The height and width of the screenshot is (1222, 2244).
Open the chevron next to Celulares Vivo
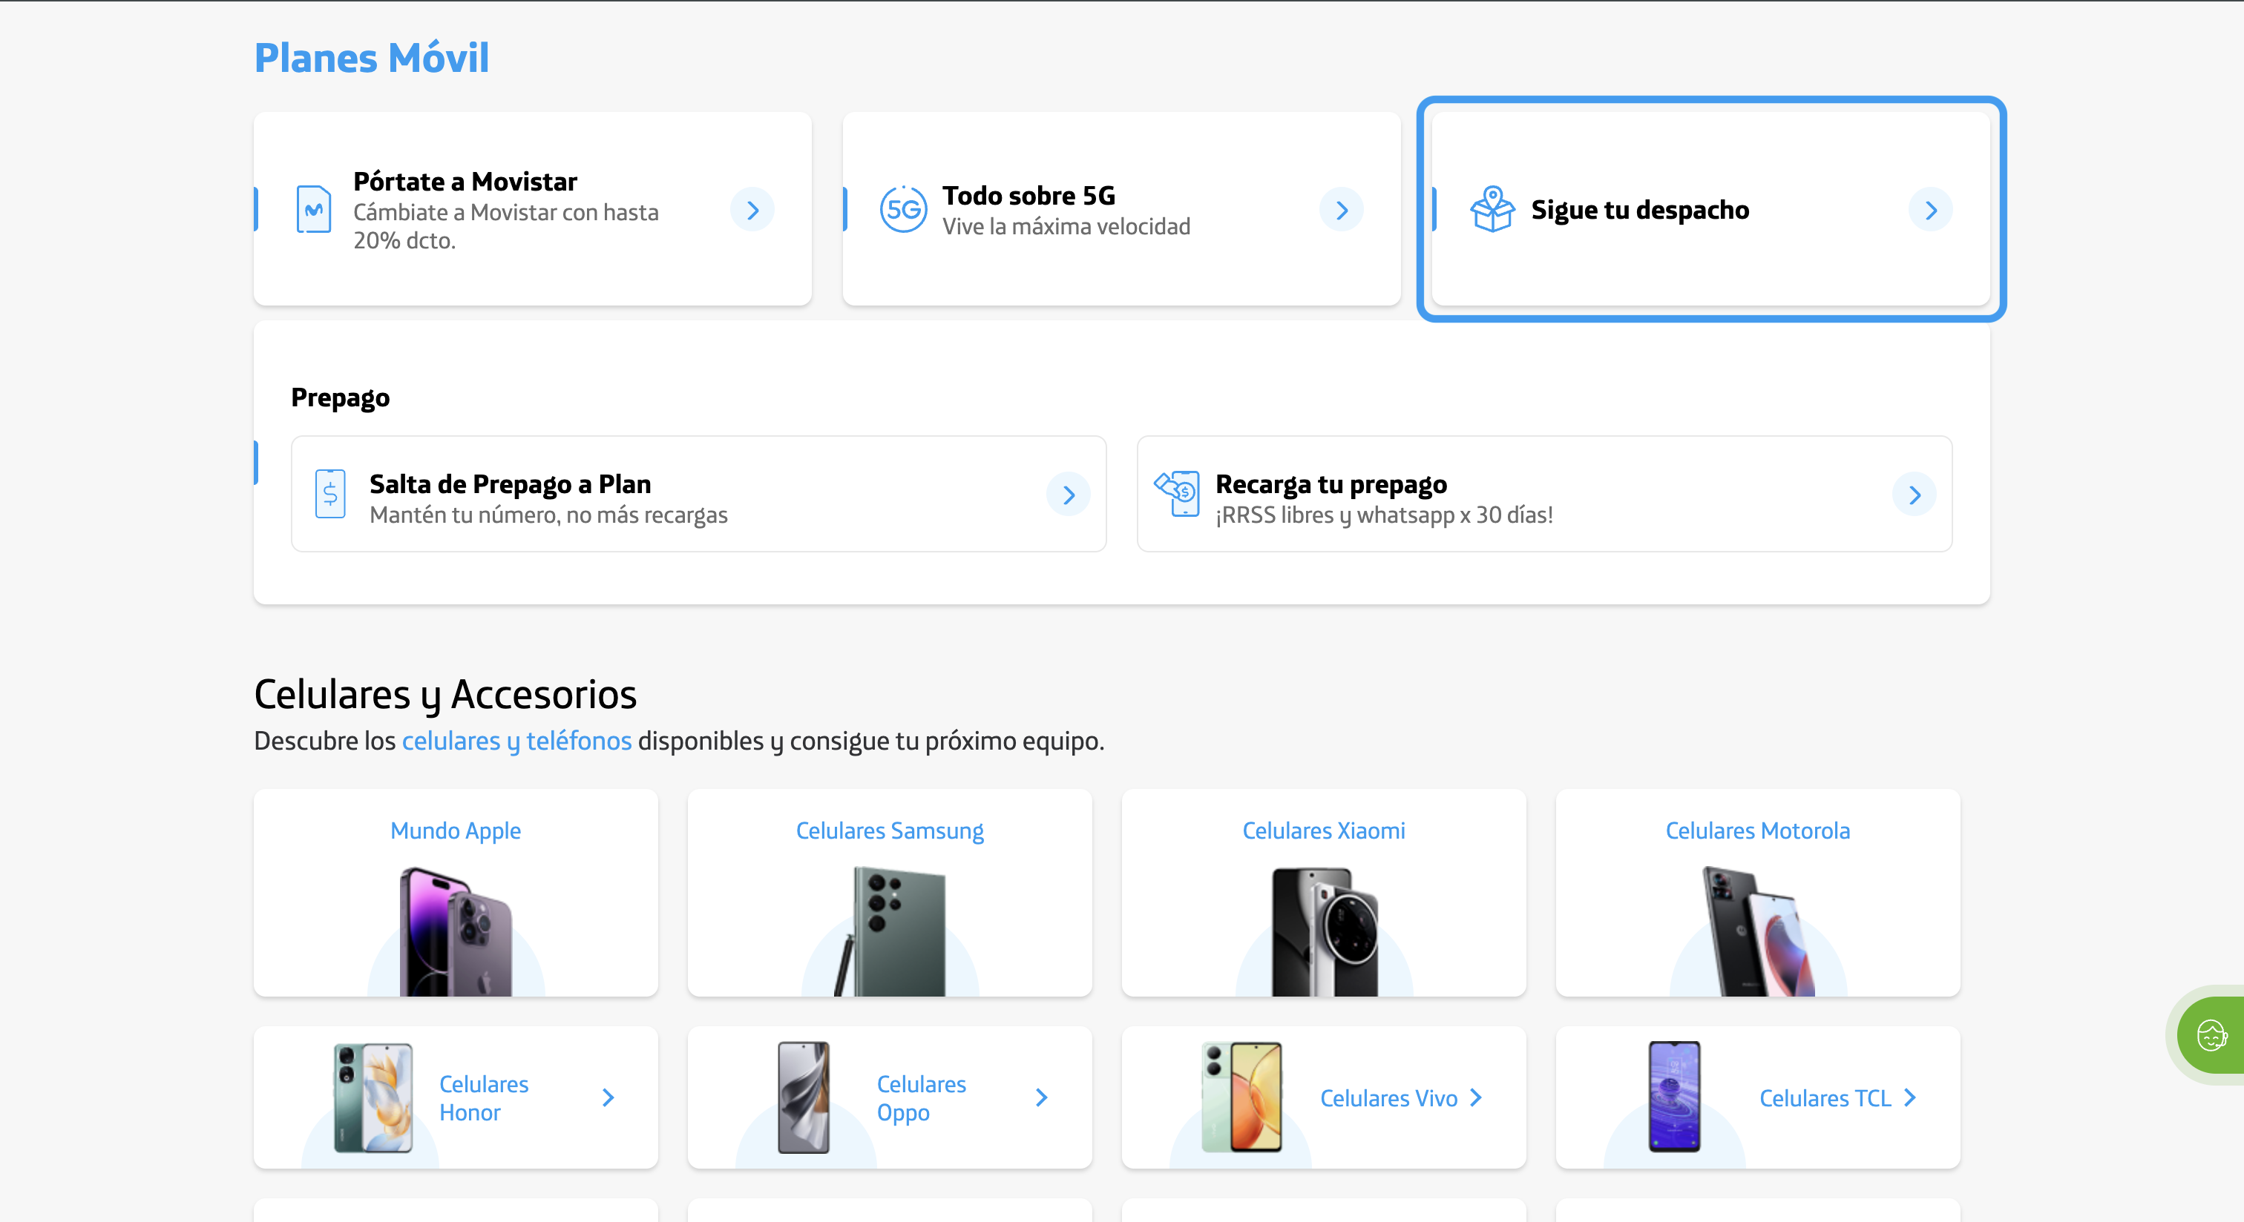pos(1476,1097)
